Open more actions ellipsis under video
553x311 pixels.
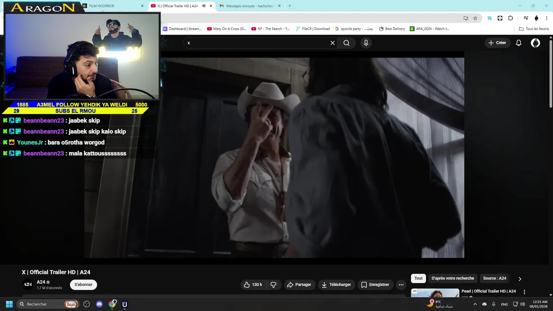tap(401, 285)
